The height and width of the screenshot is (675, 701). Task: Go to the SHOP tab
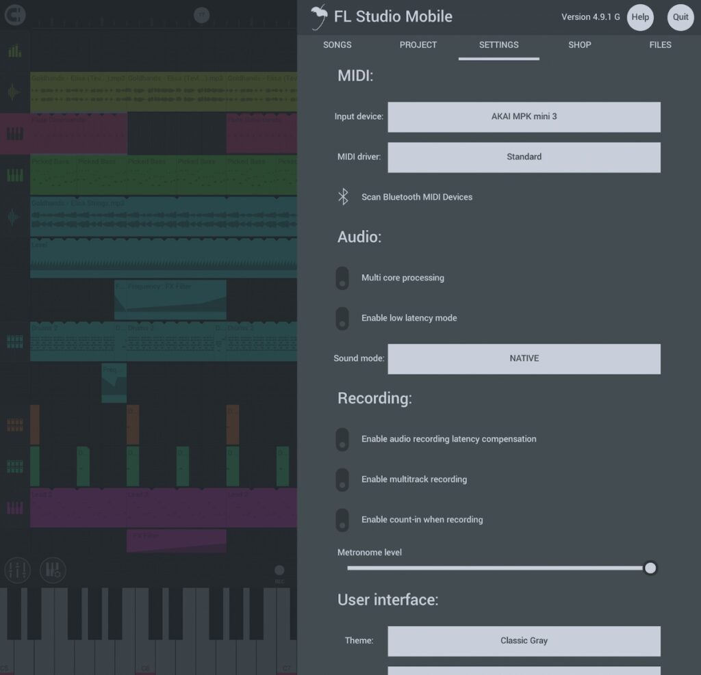point(579,45)
